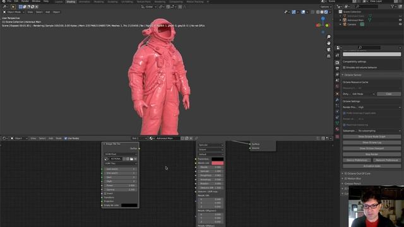The height and width of the screenshot is (227, 404).
Task: Open the Object Data green triangle tab
Action: coord(337,124)
